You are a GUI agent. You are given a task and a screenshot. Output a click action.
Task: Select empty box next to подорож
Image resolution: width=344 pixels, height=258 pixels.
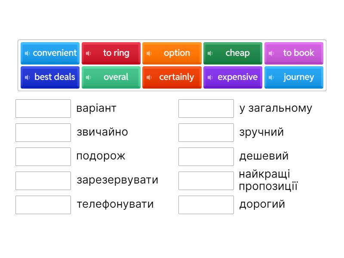pyautogui.click(x=43, y=157)
